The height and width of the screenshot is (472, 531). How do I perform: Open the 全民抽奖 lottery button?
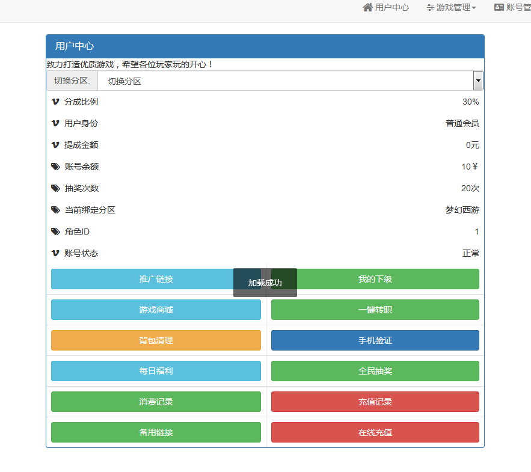(x=375, y=371)
